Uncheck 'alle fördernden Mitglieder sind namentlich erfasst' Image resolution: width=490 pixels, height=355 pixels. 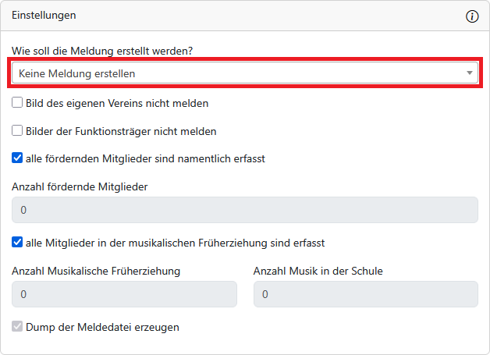click(17, 158)
